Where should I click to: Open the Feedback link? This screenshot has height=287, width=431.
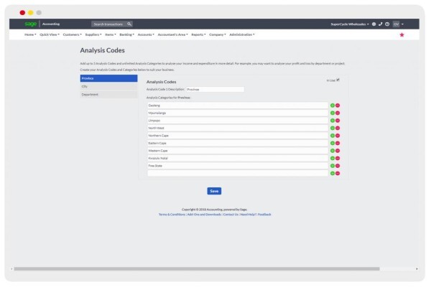point(264,215)
